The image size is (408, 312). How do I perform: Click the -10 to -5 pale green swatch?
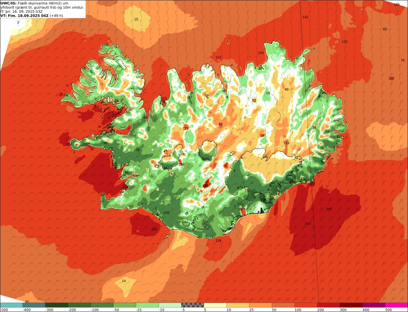point(170,305)
